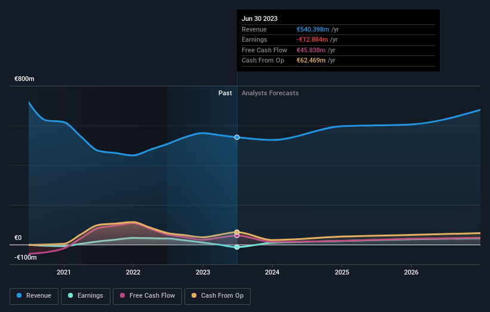The height and width of the screenshot is (312, 490).
Task: Toggle the Cash From Op legend button
Action: coord(217,296)
